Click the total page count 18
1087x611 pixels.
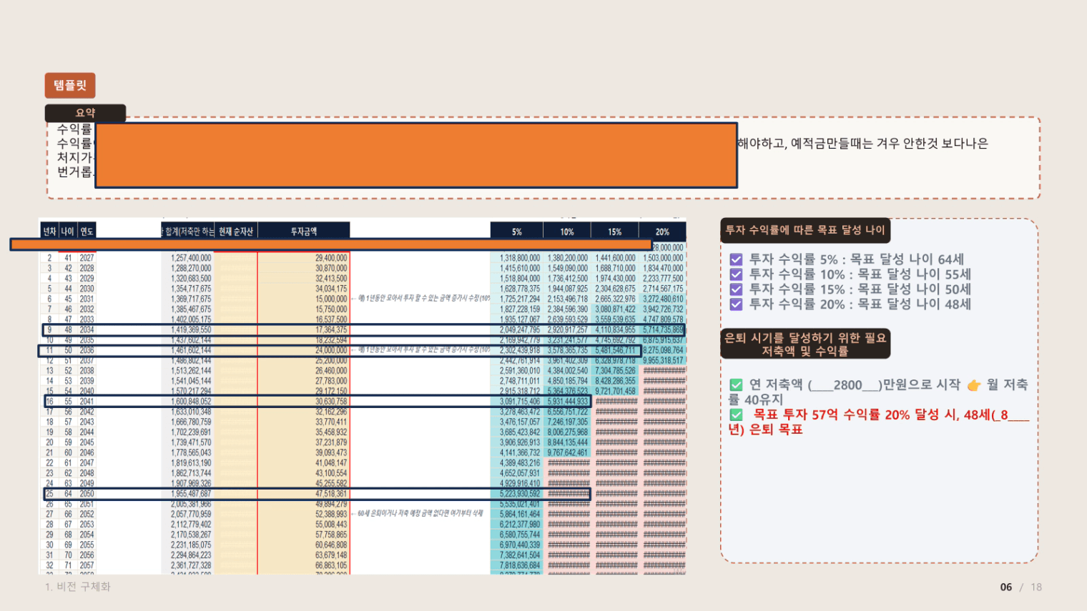tap(1036, 587)
